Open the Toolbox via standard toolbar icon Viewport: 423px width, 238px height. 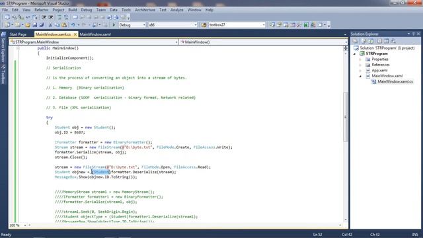[x=299, y=25]
